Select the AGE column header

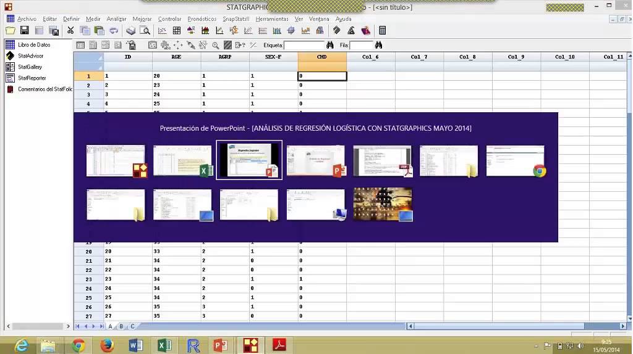click(176, 57)
